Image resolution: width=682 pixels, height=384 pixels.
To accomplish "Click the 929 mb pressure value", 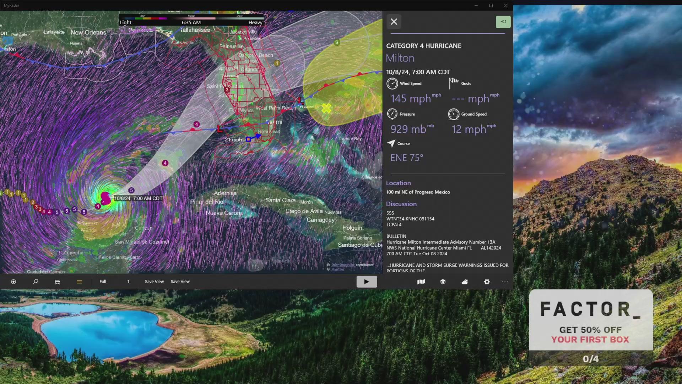I will 412,129.
